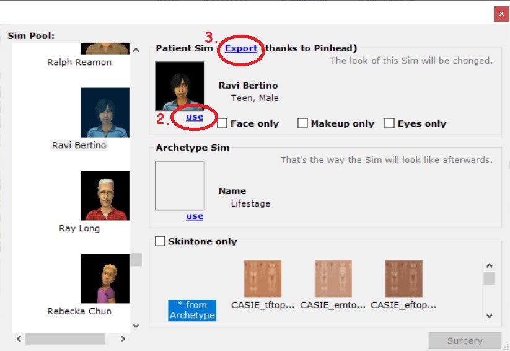
Task: Click the Ralph Reamon name label
Action: tap(79, 62)
